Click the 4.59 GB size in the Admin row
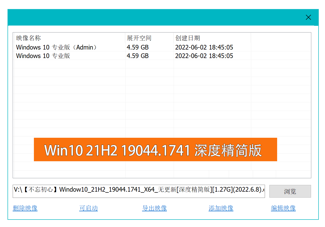This screenshot has width=325, height=227. click(138, 47)
